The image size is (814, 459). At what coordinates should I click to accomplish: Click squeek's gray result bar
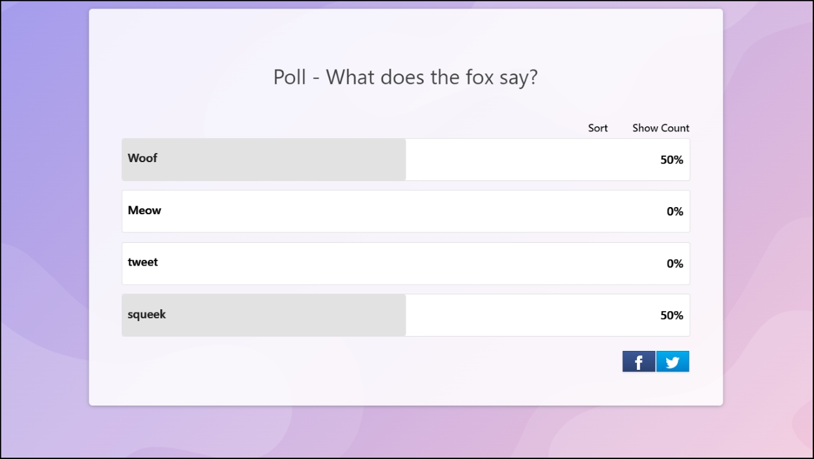tap(264, 315)
